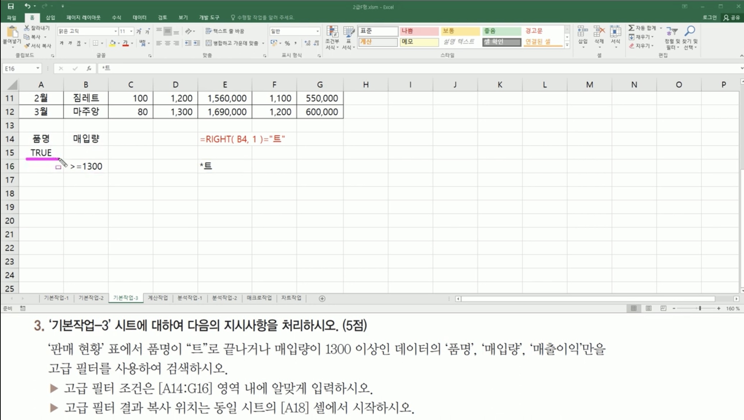Image resolution: width=744 pixels, height=420 pixels.
Task: Open the Data (데이터) ribbon tab
Action: [x=139, y=17]
